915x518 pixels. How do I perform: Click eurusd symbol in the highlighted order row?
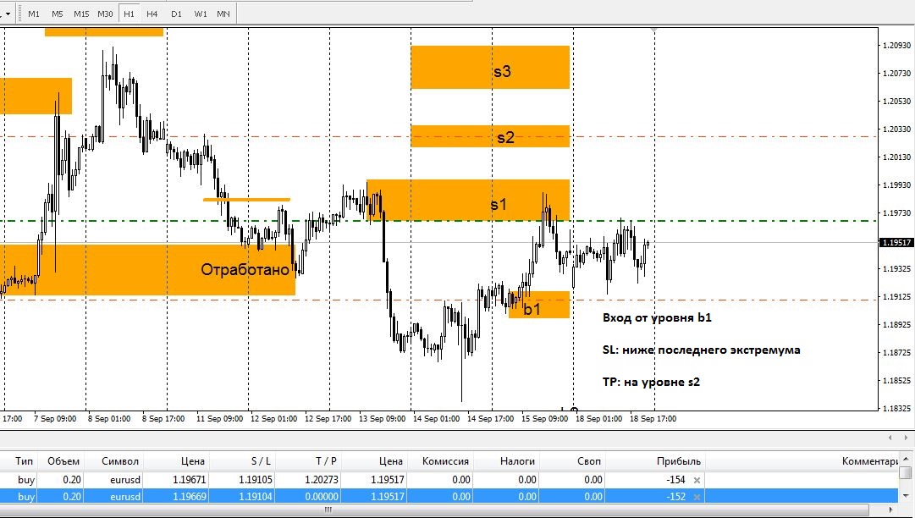click(x=125, y=496)
